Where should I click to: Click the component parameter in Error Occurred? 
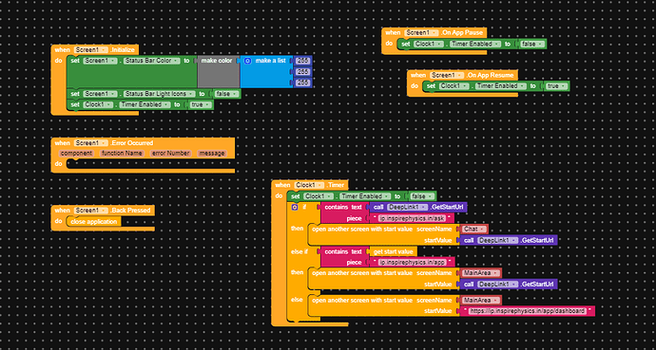(x=76, y=154)
